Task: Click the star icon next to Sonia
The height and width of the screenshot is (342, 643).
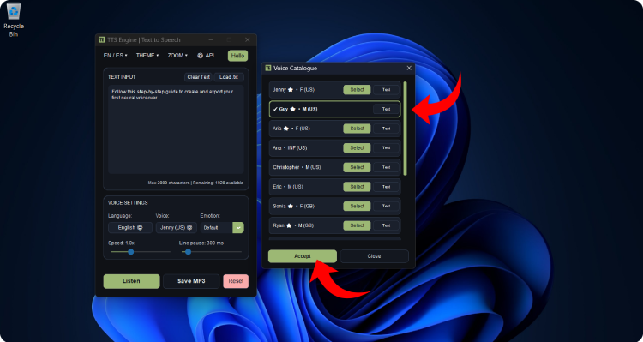Action: pyautogui.click(x=291, y=207)
